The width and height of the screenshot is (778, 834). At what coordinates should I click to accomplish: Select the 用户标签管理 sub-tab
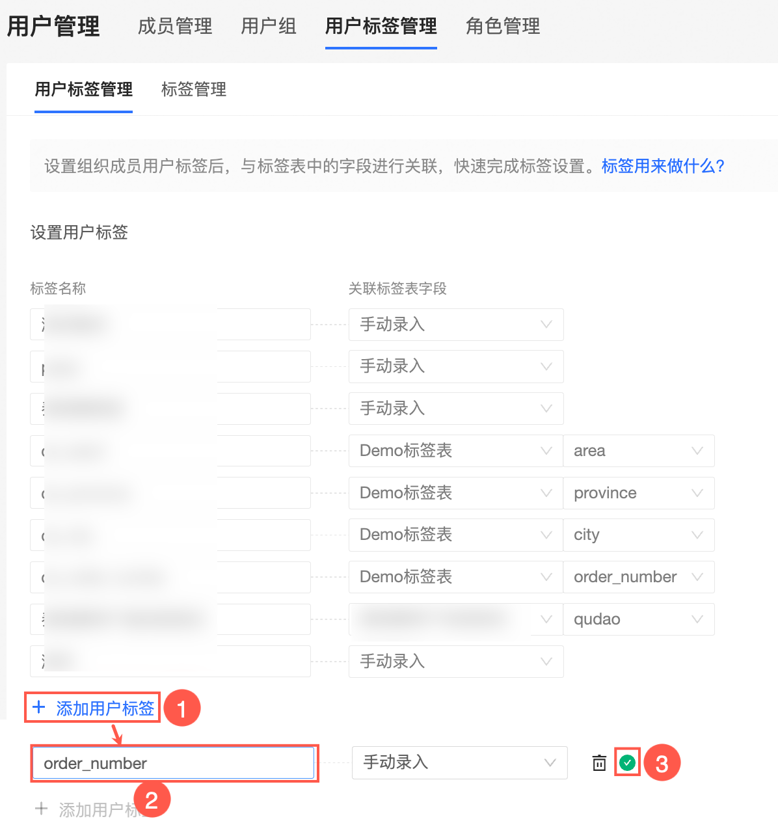coord(83,89)
